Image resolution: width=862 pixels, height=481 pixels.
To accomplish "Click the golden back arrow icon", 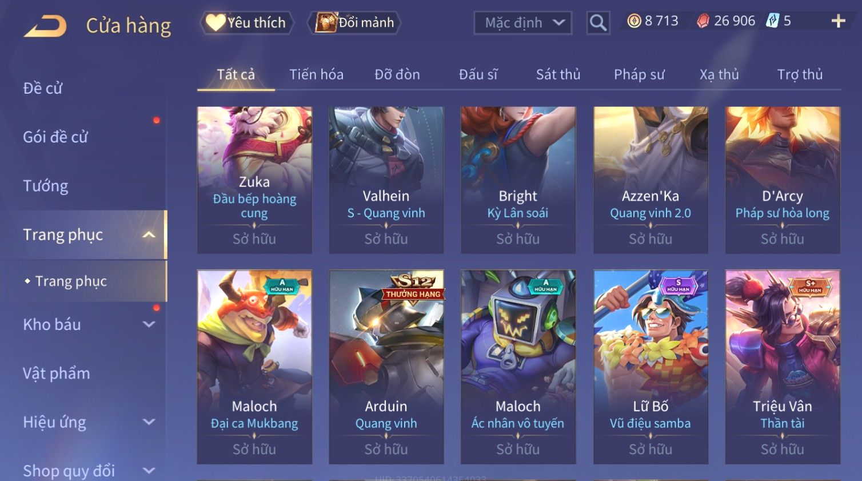I will [46, 26].
